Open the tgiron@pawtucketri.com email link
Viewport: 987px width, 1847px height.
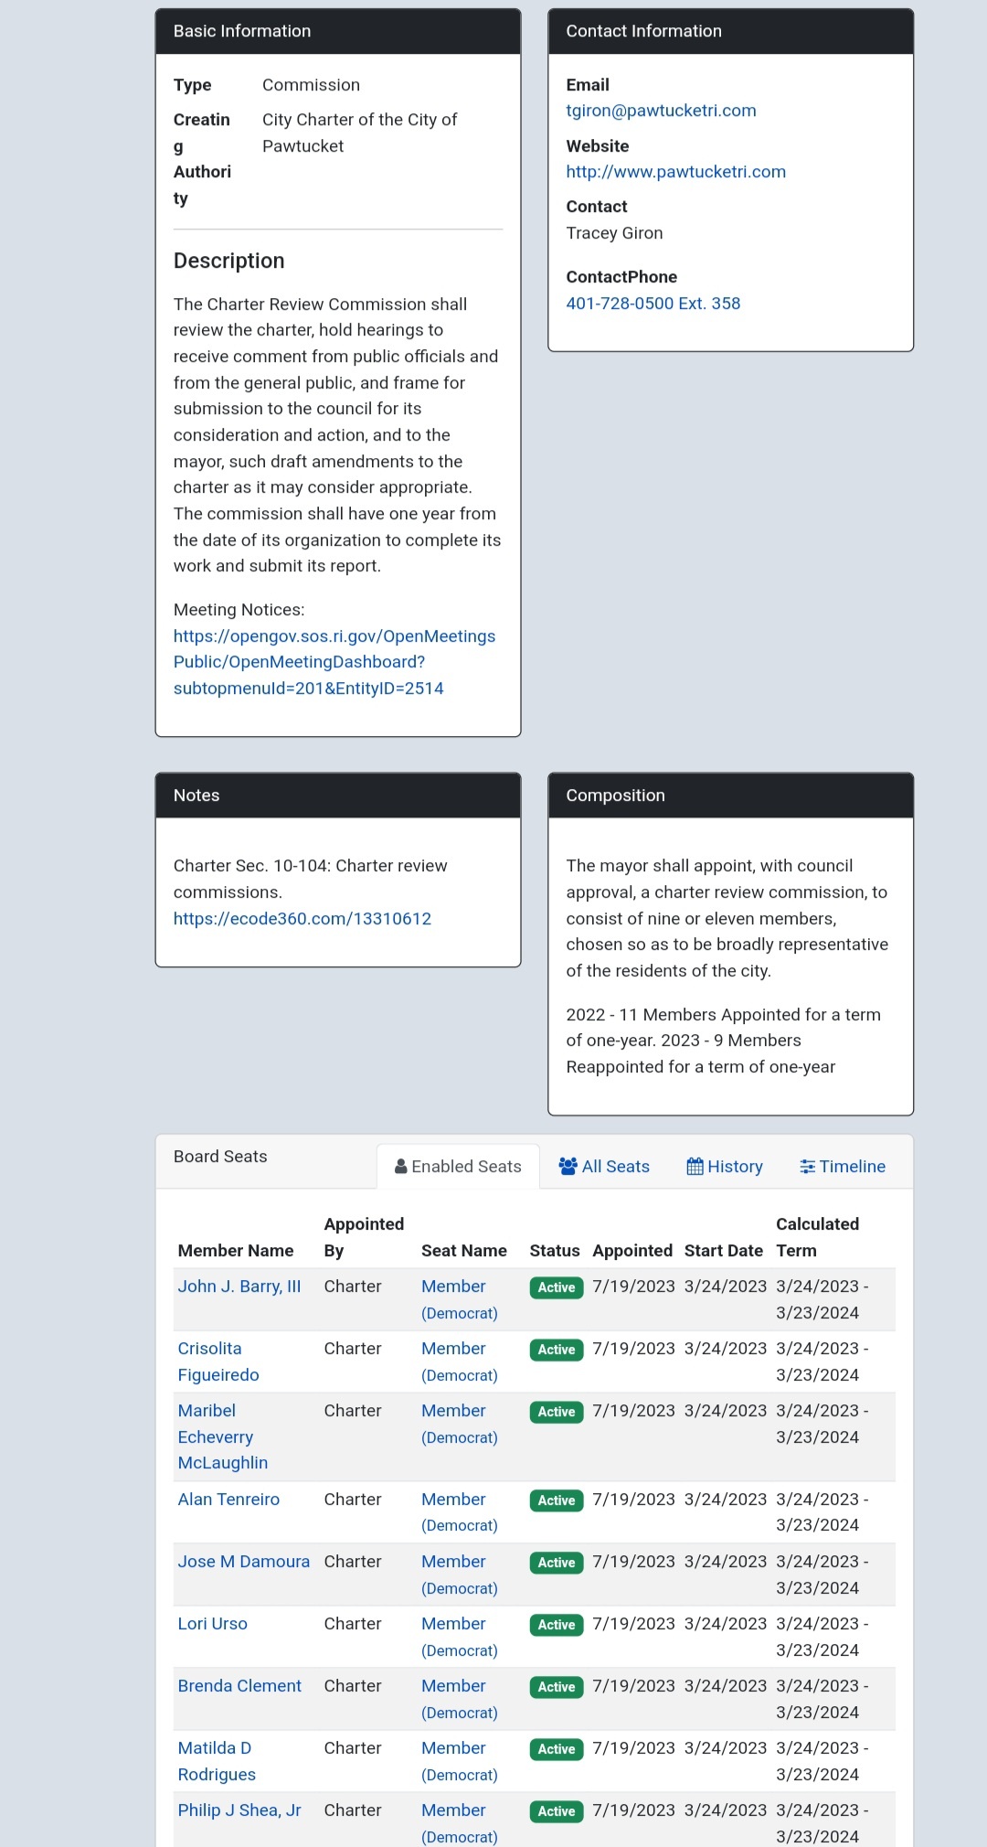click(x=661, y=111)
